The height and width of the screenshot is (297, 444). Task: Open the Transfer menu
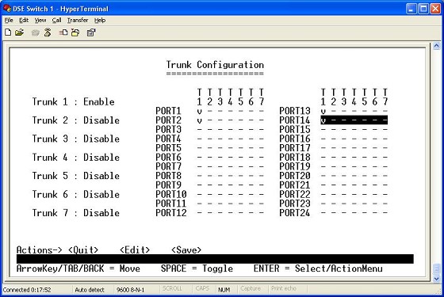click(78, 20)
